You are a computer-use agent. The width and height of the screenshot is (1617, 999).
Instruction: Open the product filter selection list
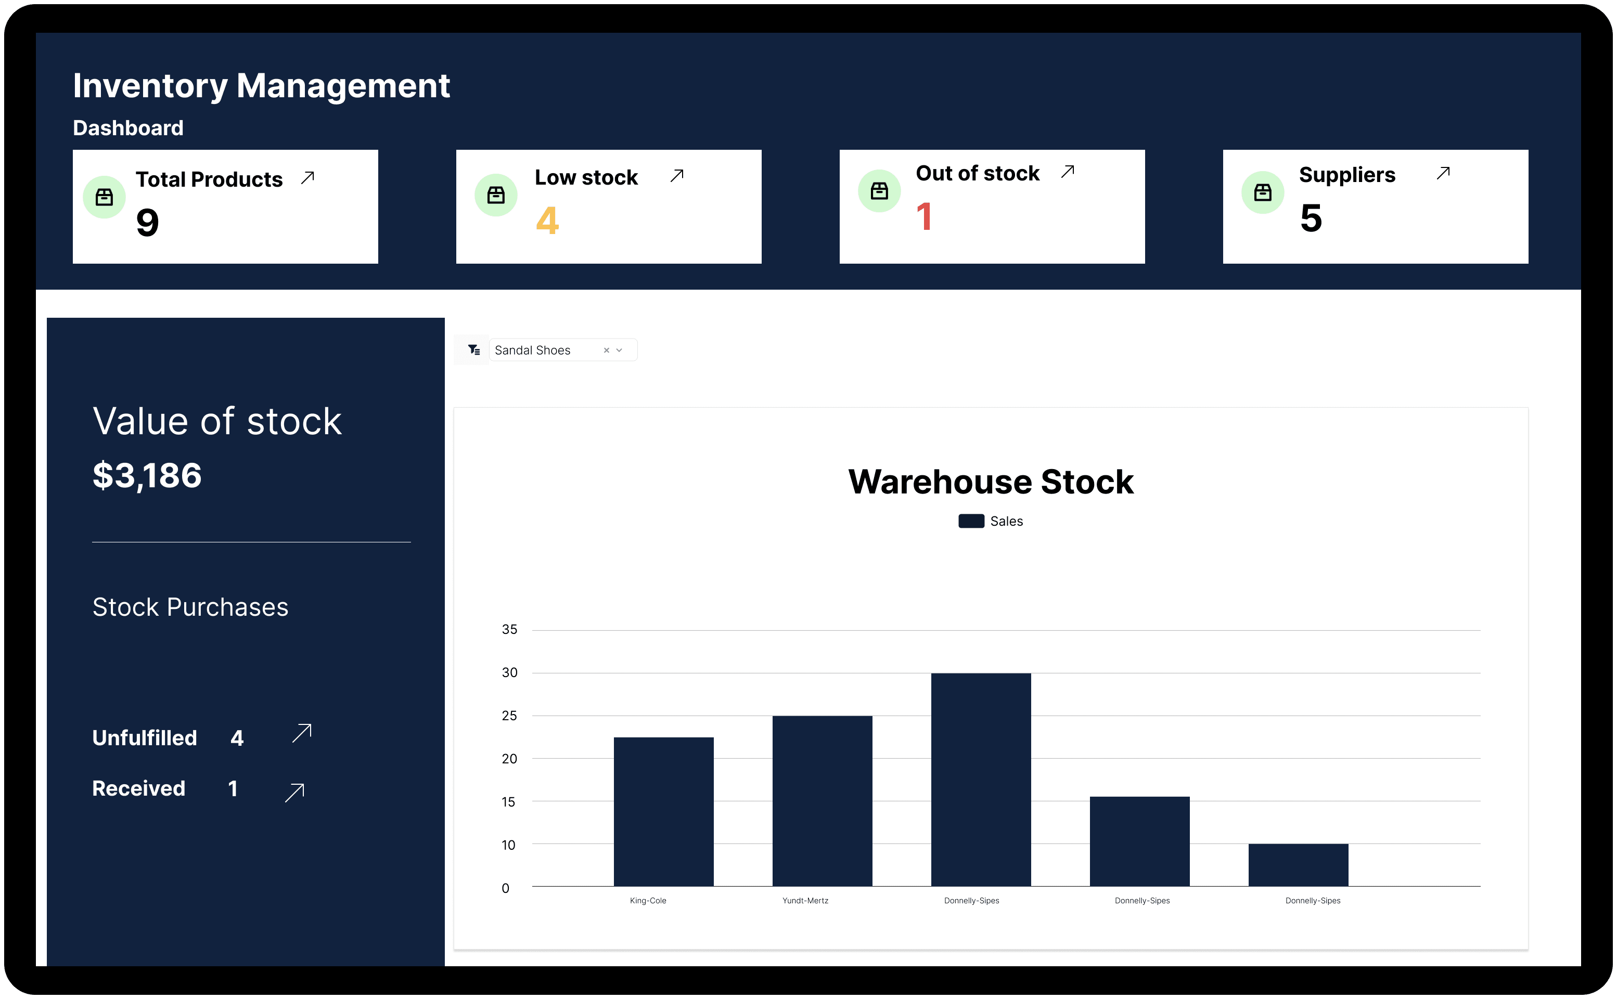548,350
